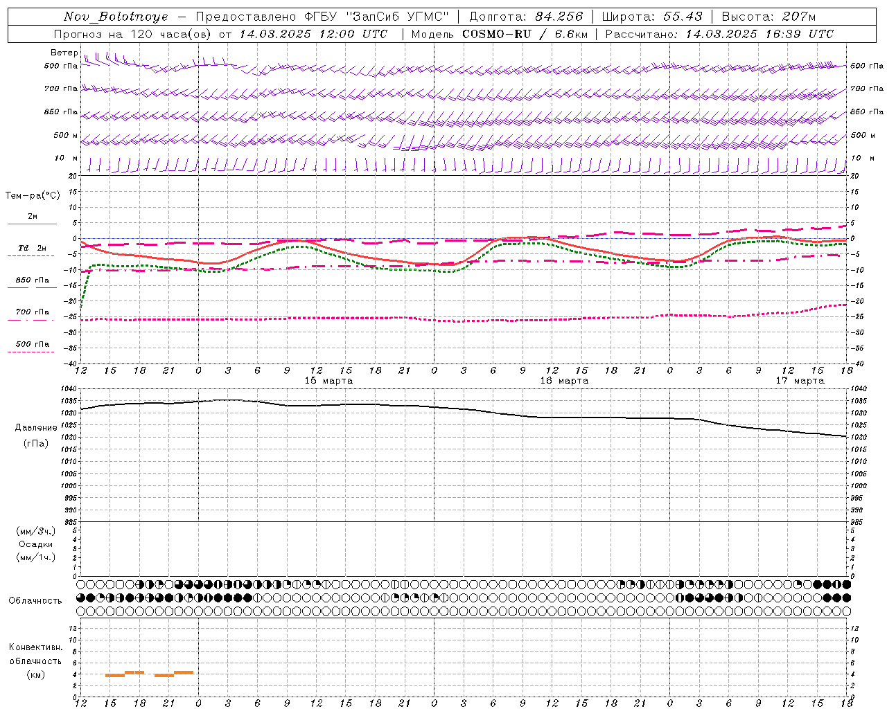Select the right-side 500 гПа wind label
887x709 pixels.
coord(867,66)
